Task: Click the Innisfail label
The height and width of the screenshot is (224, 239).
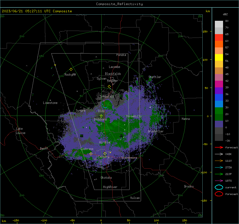Action: point(107,96)
